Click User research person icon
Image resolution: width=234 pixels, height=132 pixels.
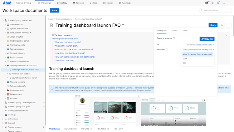point(8,24)
